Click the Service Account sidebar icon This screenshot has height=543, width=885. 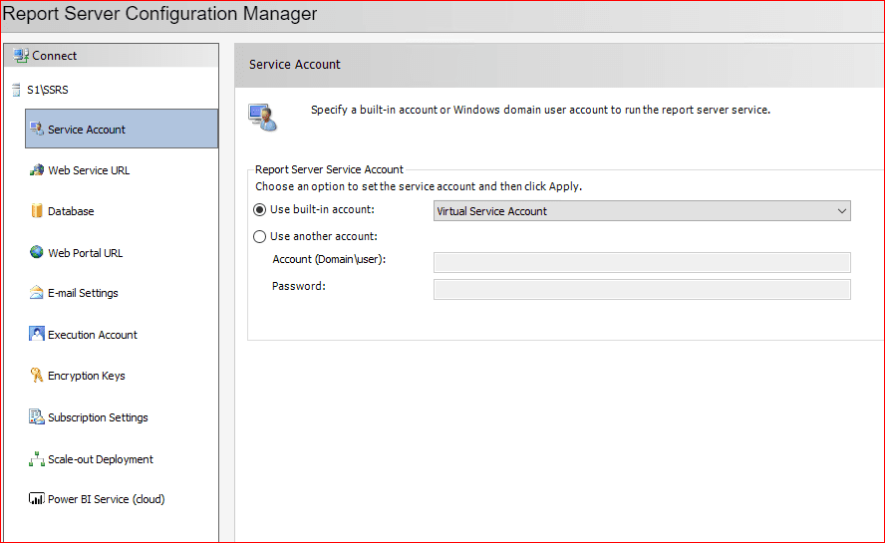(37, 129)
